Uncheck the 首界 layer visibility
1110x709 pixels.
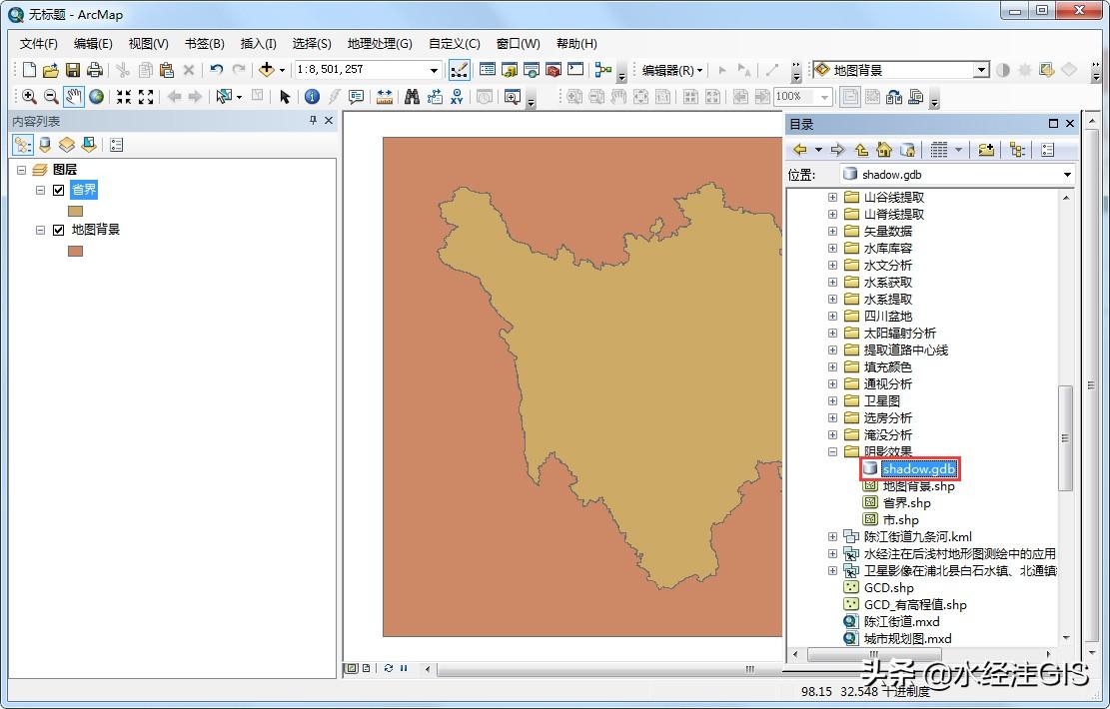(59, 190)
